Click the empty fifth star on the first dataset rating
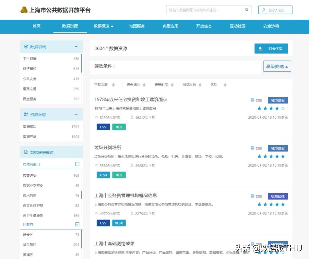 coord(283,108)
